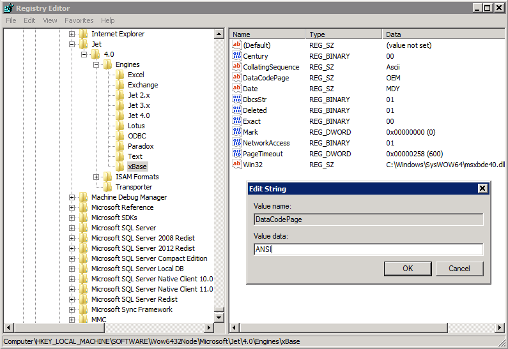Click the folder icon next to Transporter

tap(107, 187)
